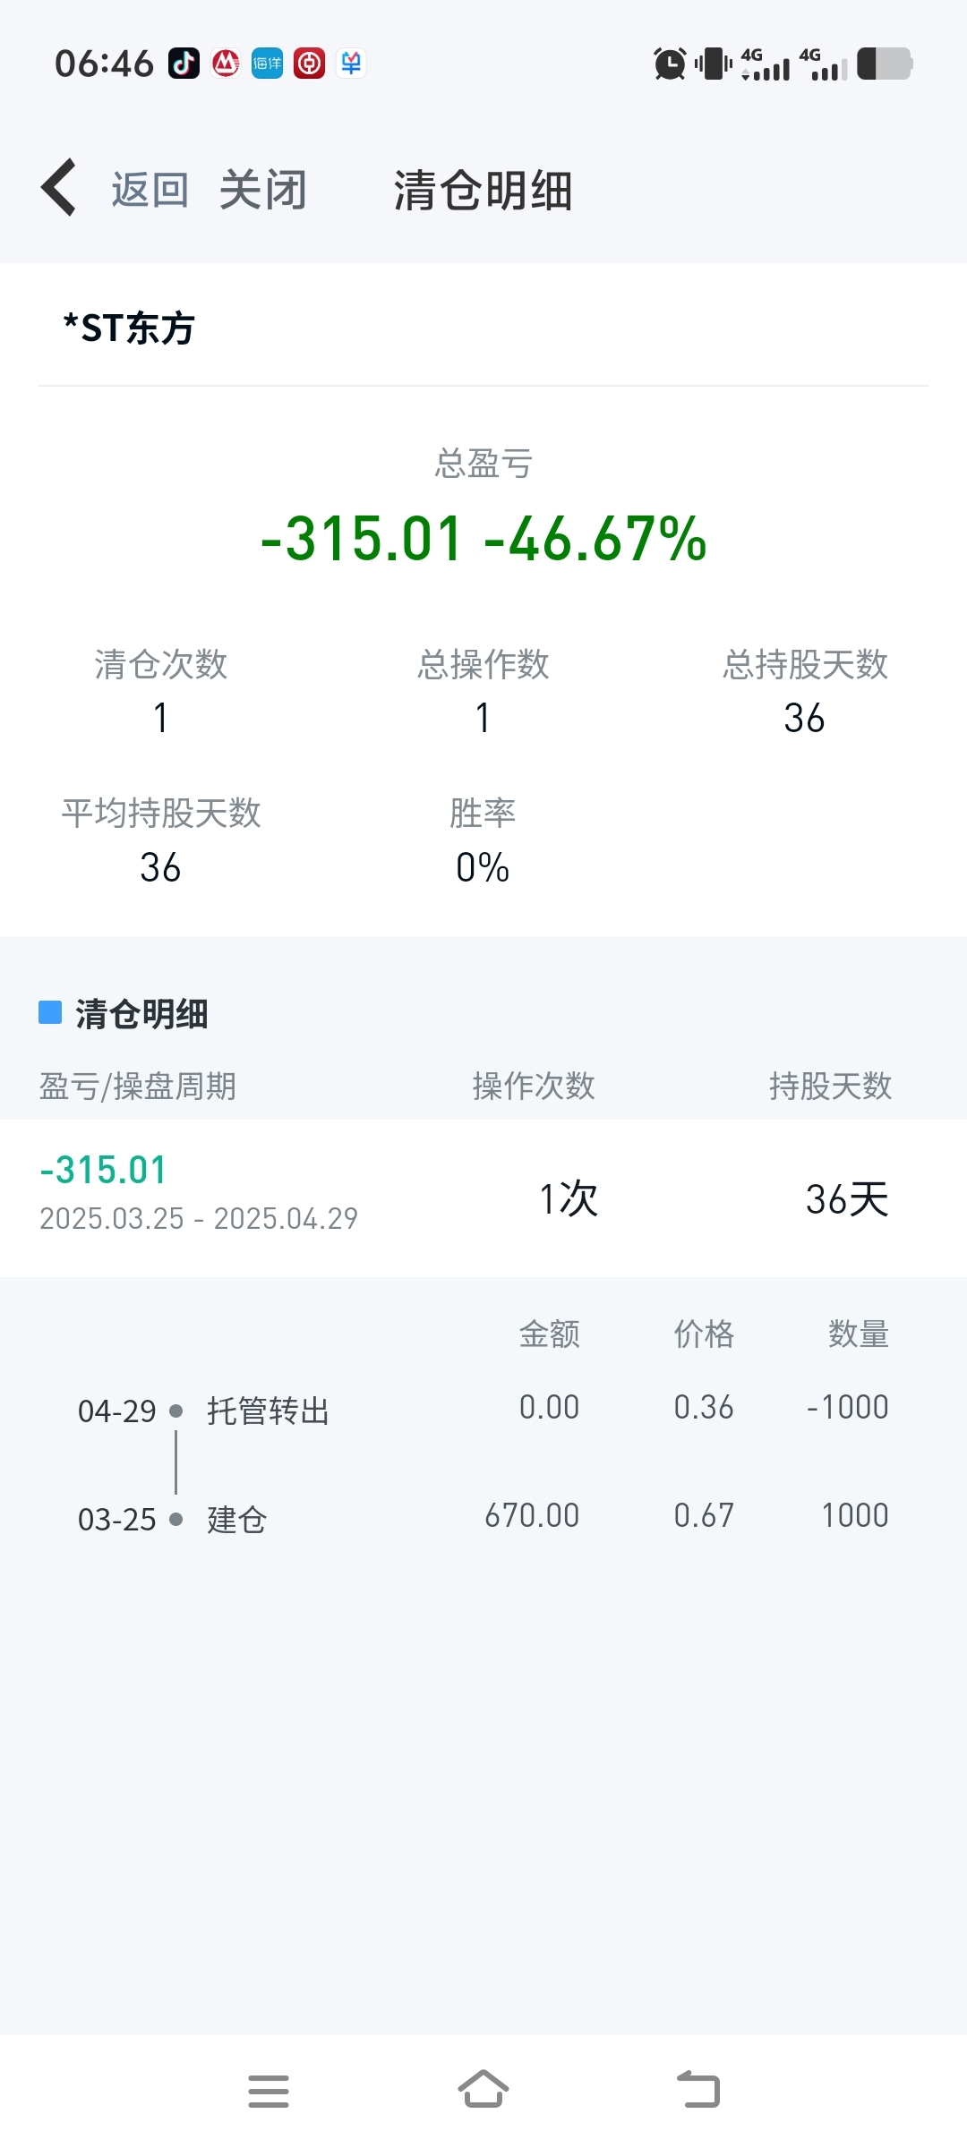Open the TikTok notification icon
This screenshot has width=967, height=2148.
[184, 64]
